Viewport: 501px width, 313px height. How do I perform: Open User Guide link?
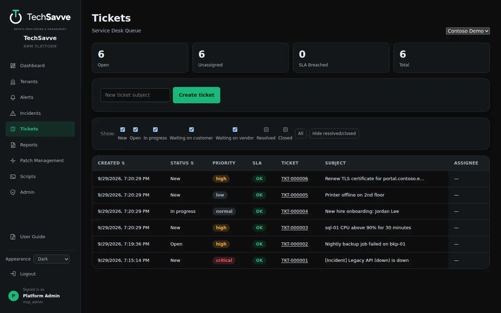(40, 237)
